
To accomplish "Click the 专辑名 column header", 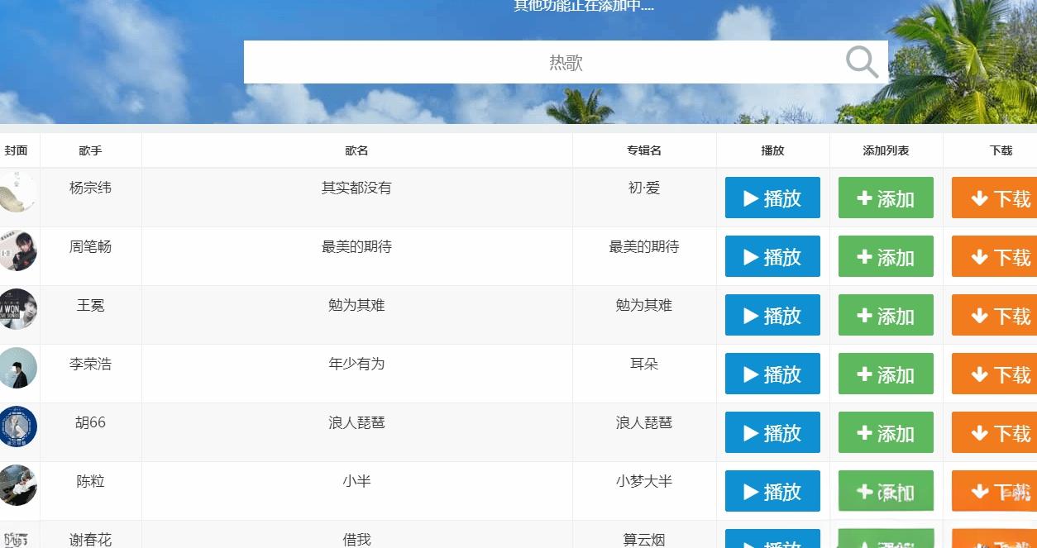I will [644, 150].
